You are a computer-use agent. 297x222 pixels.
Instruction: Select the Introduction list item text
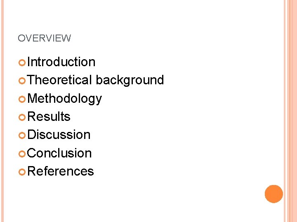tap(61, 62)
